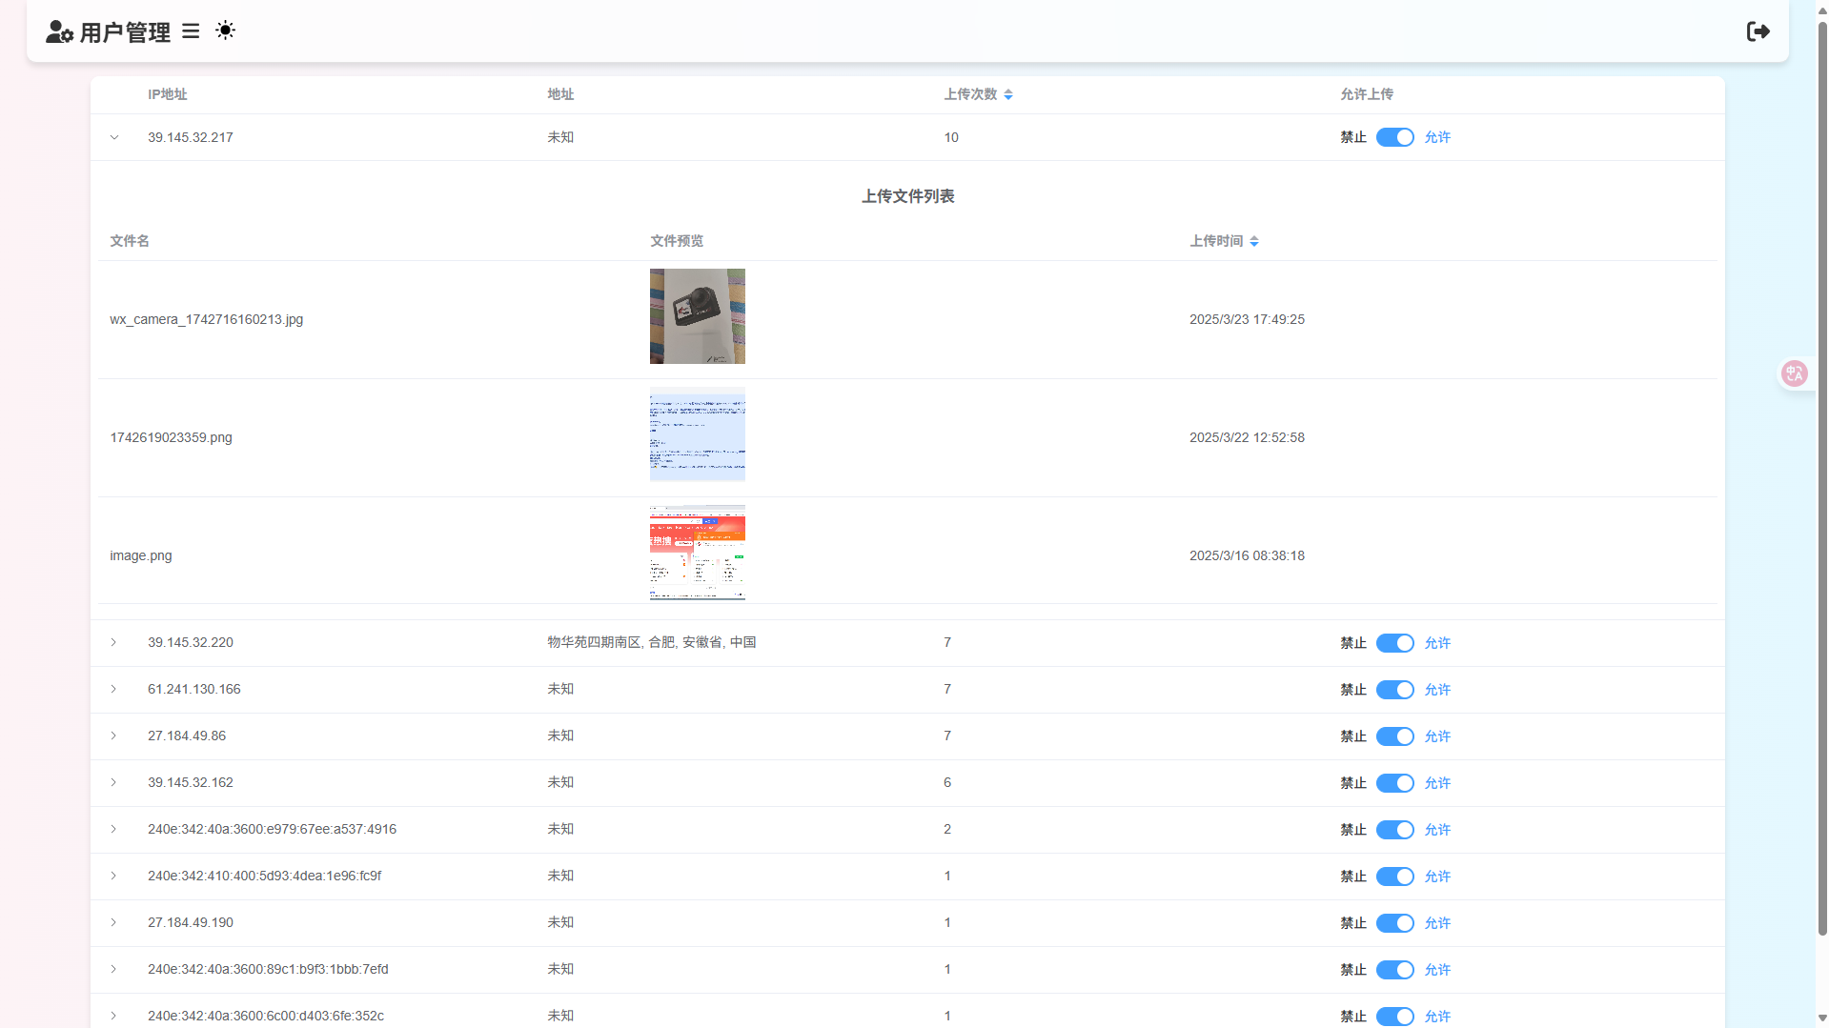This screenshot has height=1028, width=1829.
Task: Select file name 1742619023359.png
Action: tap(171, 437)
